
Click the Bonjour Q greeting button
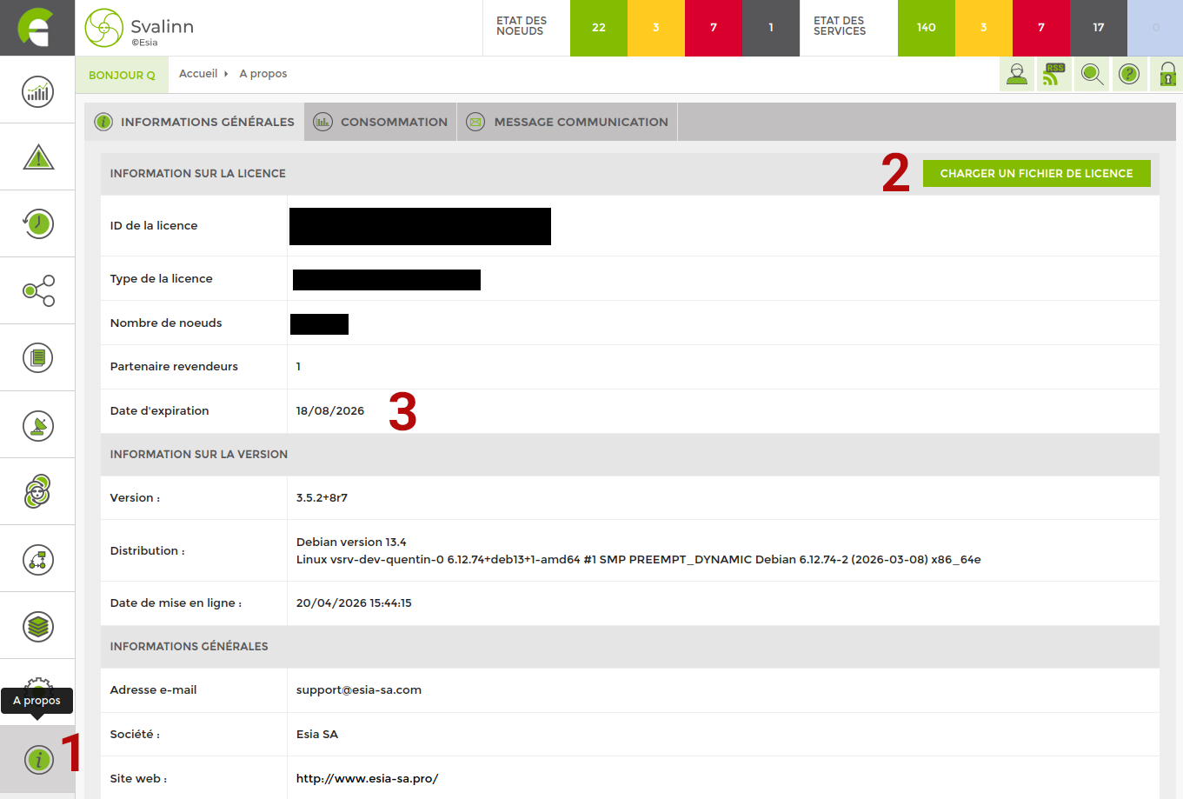pyautogui.click(x=122, y=75)
